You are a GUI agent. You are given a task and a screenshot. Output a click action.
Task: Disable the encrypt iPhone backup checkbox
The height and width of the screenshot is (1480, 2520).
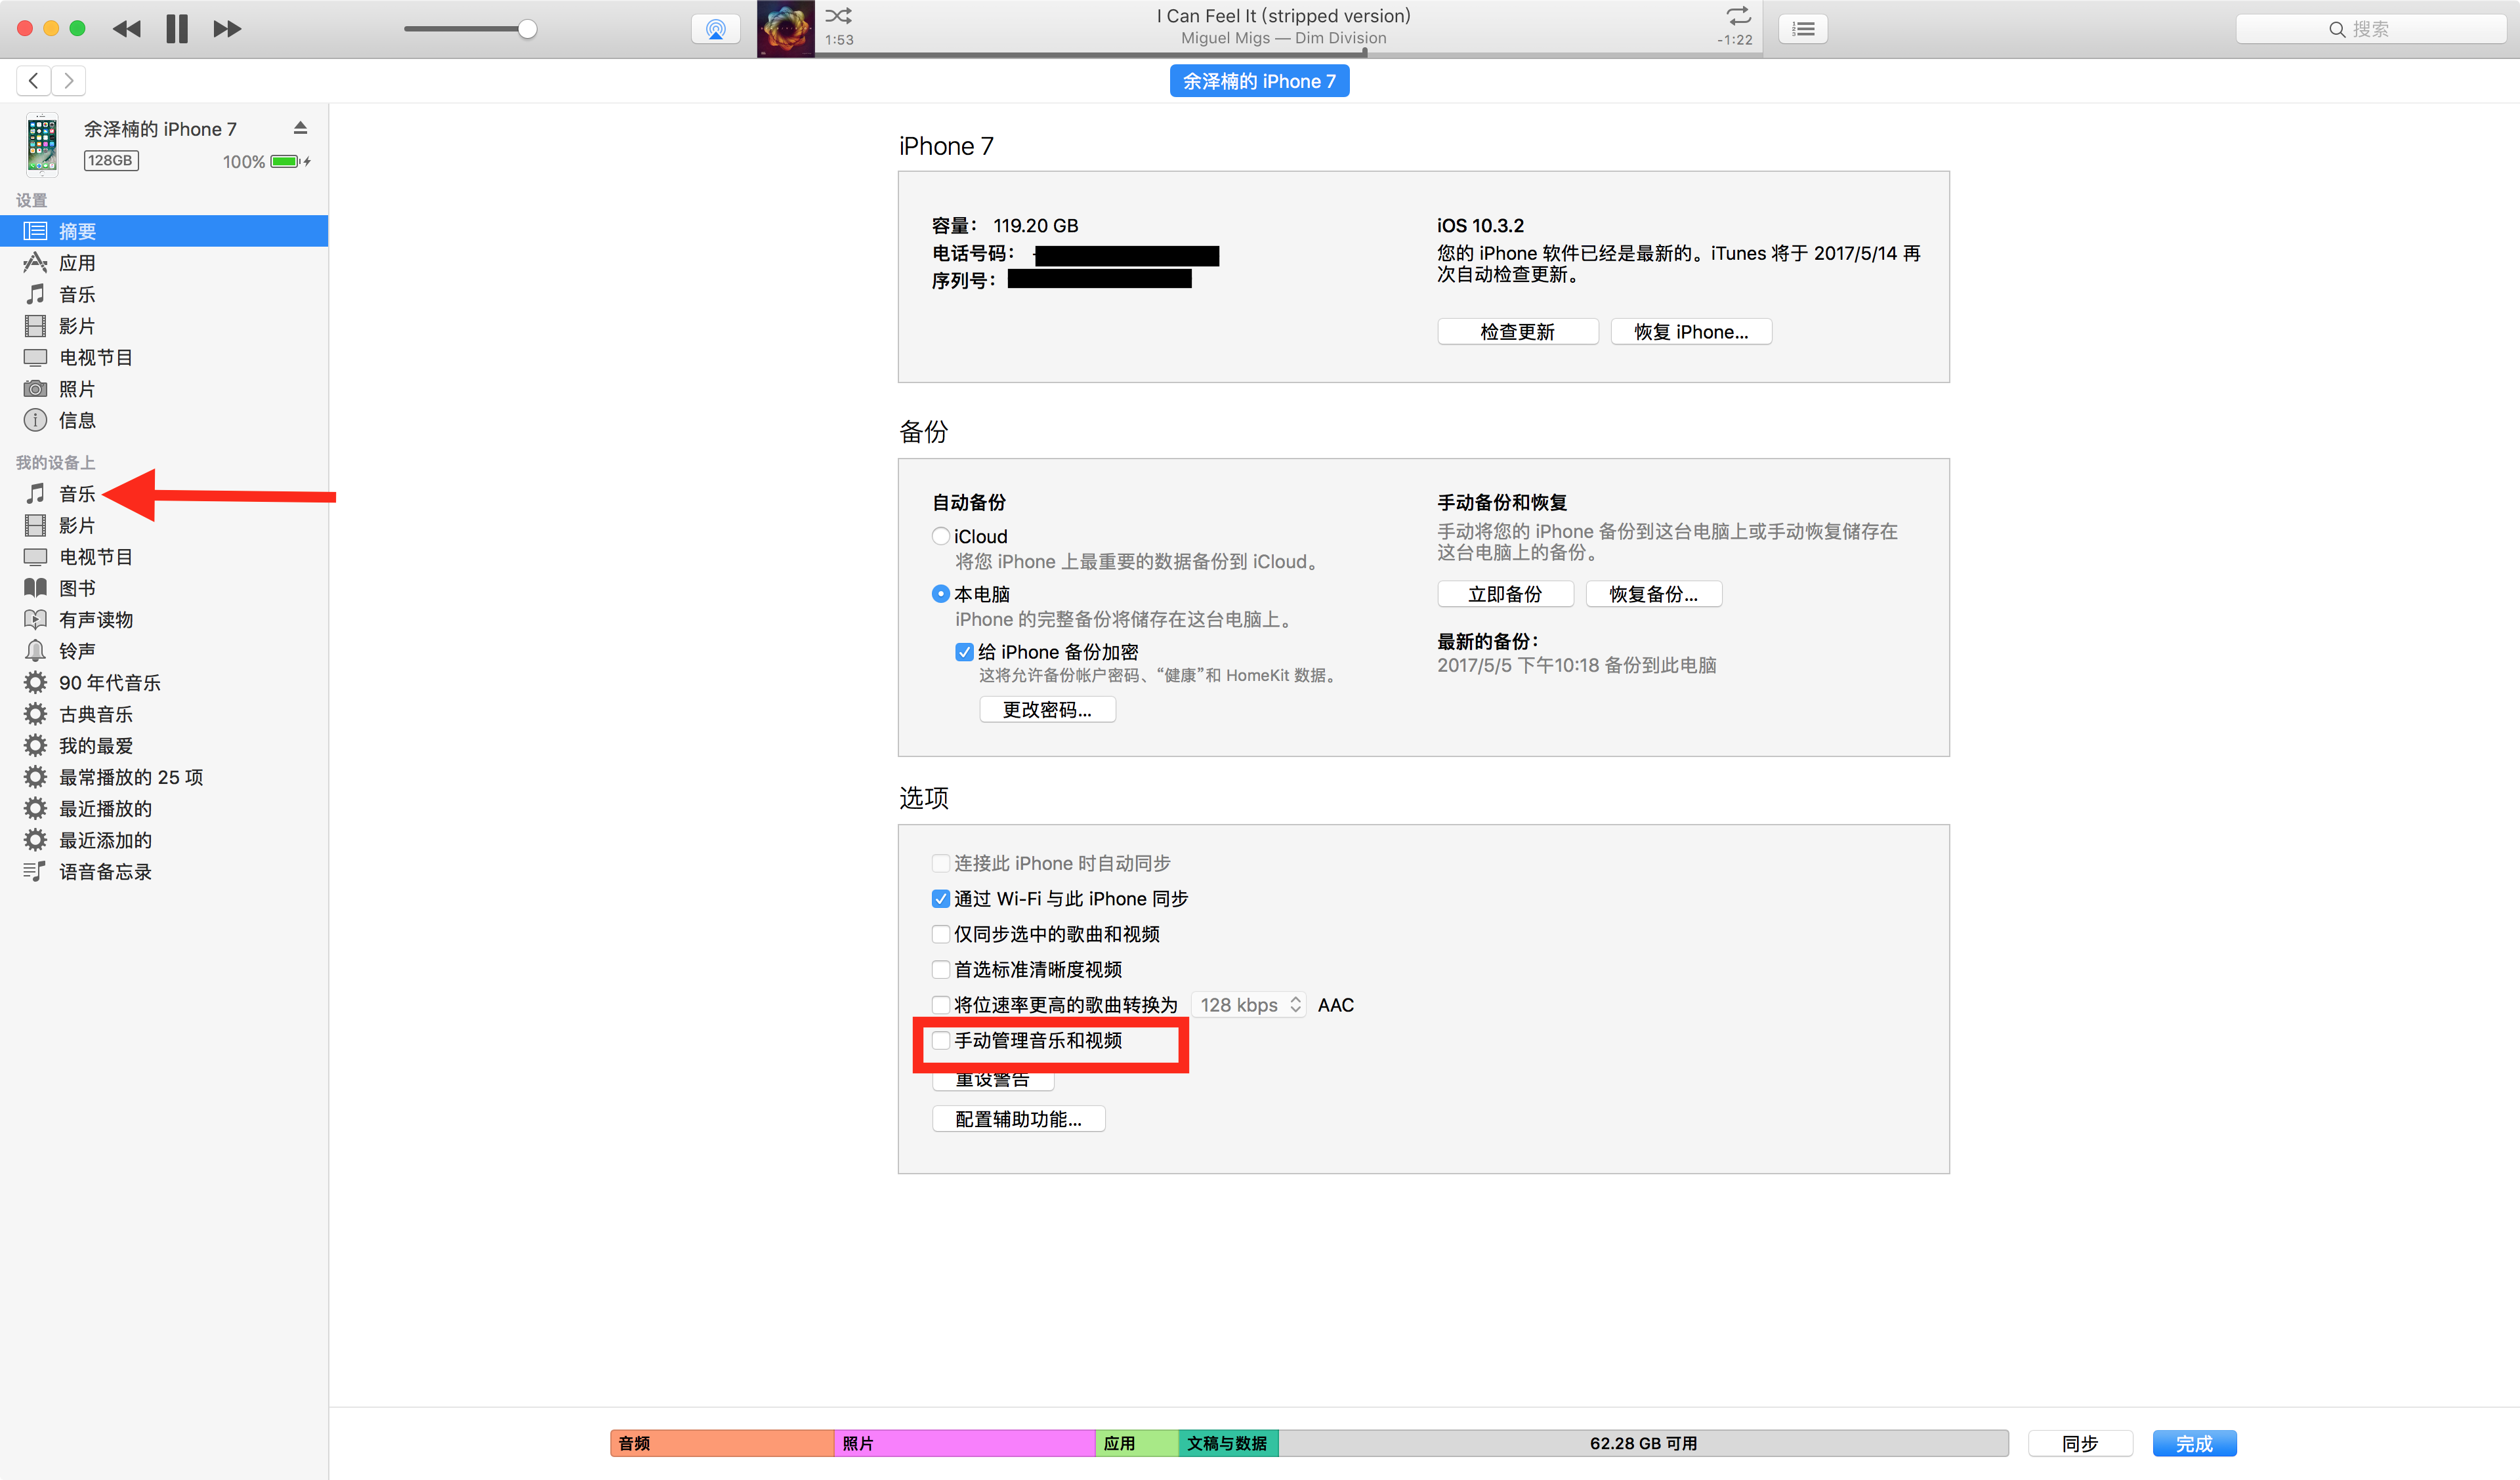[x=964, y=652]
